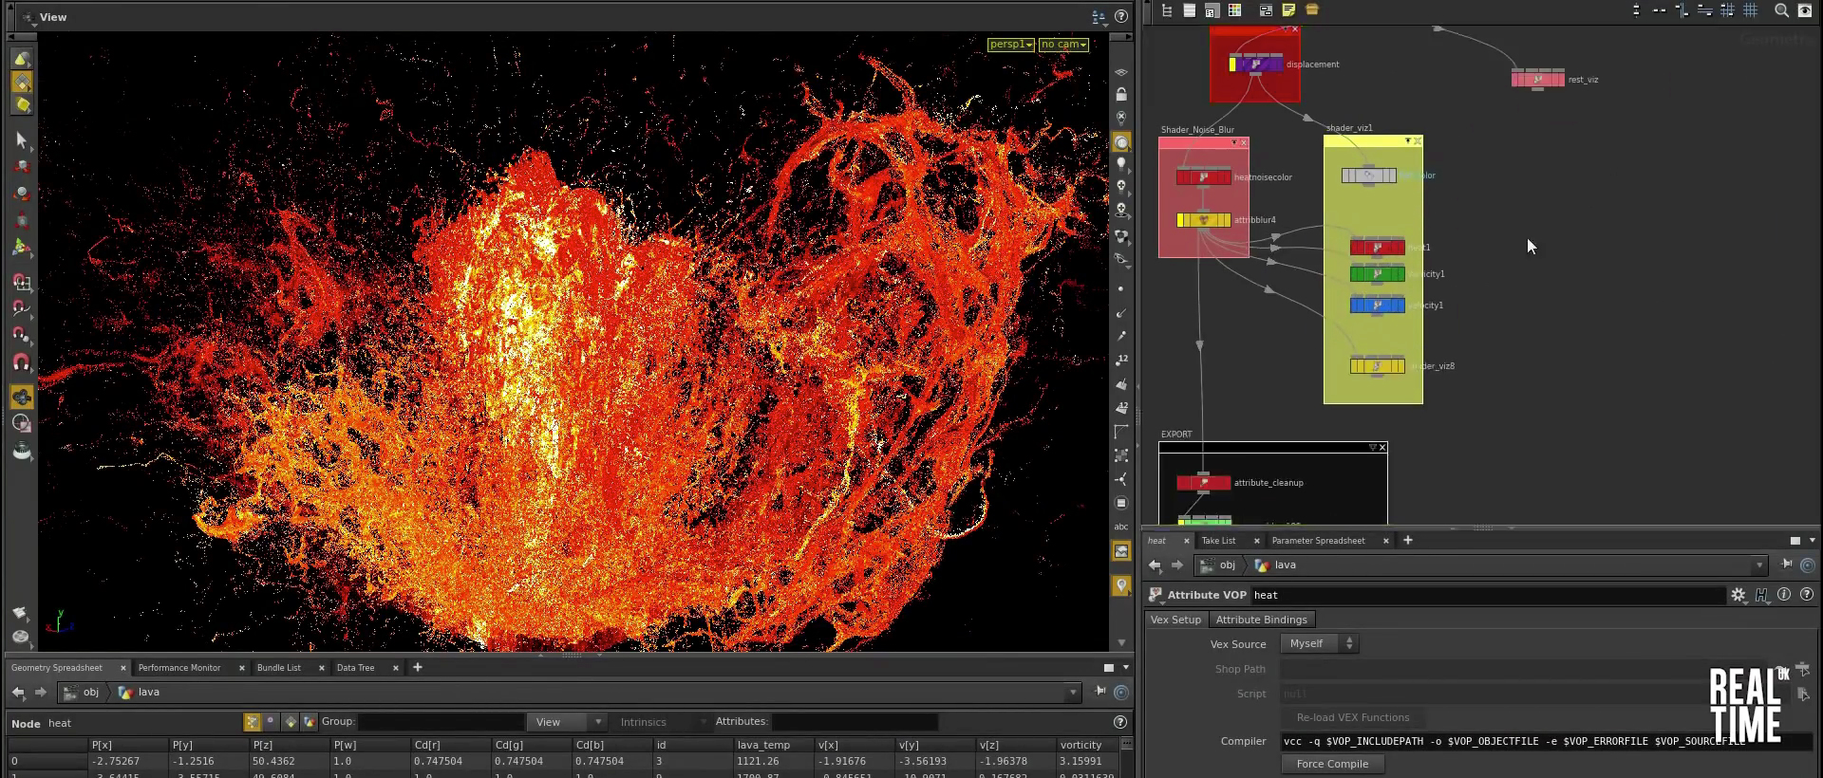
Task: Open the persp1 viewport dropdown
Action: coord(1010,45)
